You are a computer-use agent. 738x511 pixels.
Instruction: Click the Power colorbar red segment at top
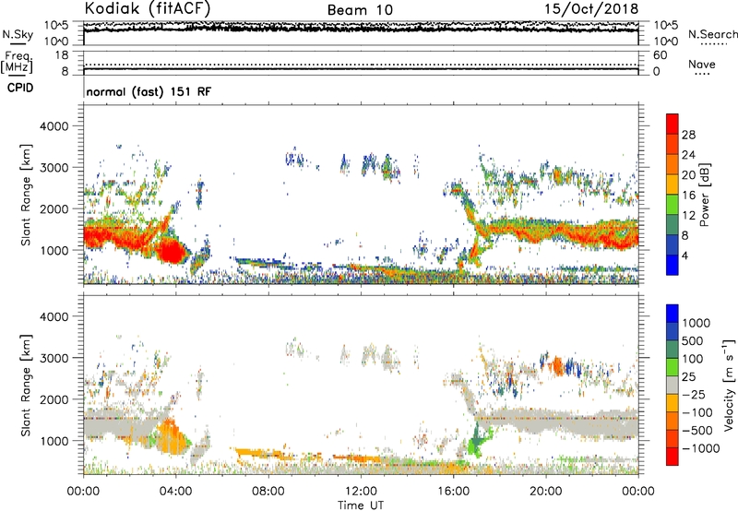pos(673,122)
